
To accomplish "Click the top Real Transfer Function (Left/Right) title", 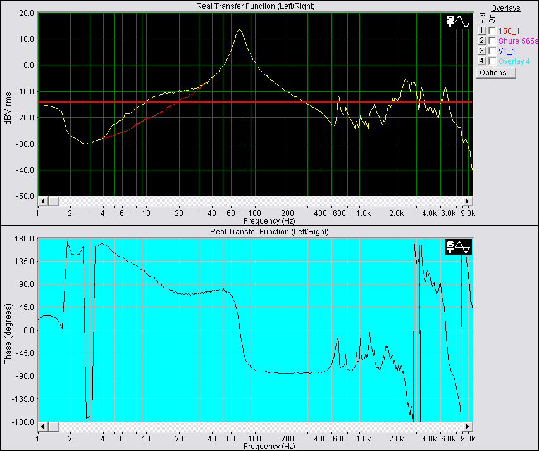I will [256, 6].
